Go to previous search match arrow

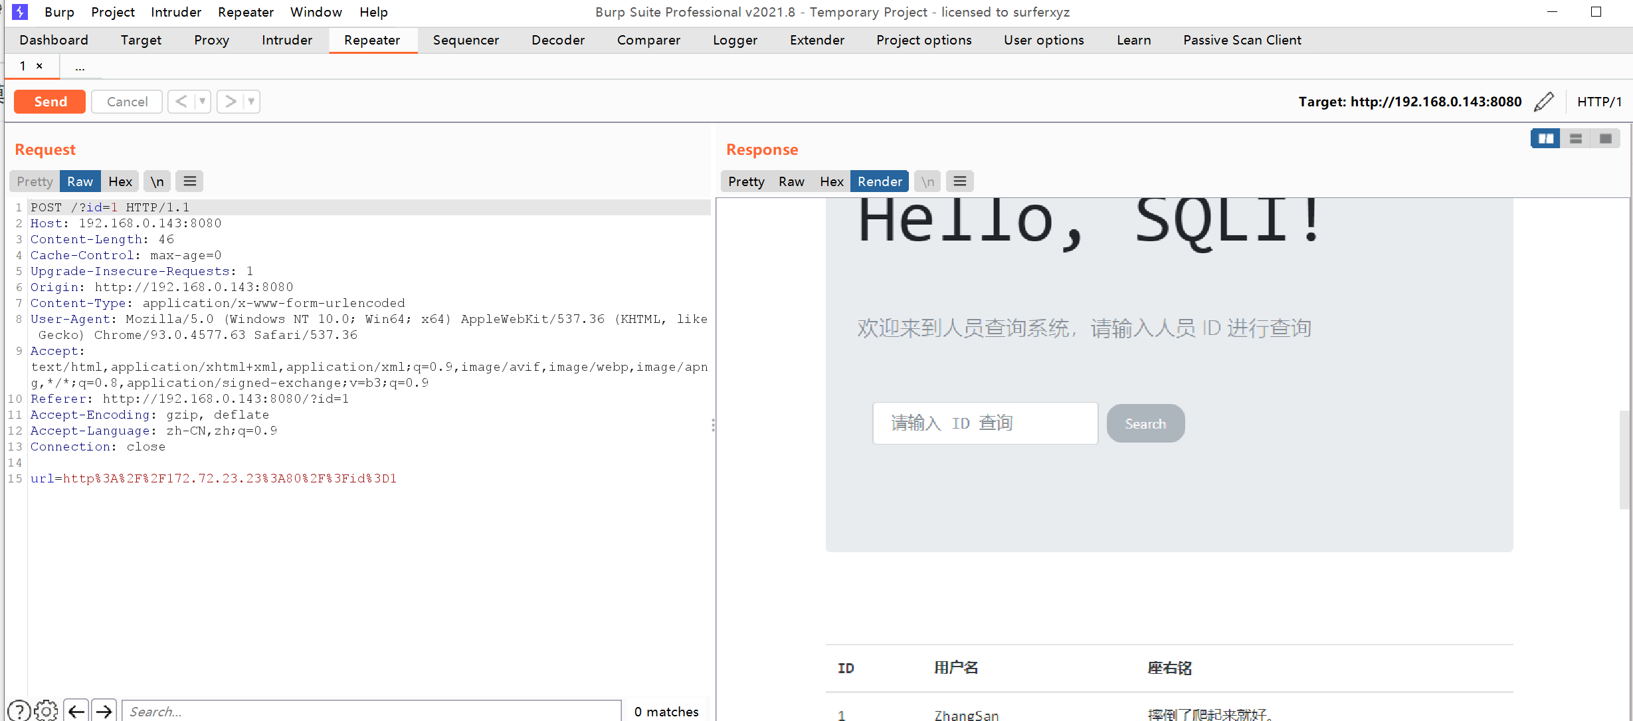(x=76, y=711)
